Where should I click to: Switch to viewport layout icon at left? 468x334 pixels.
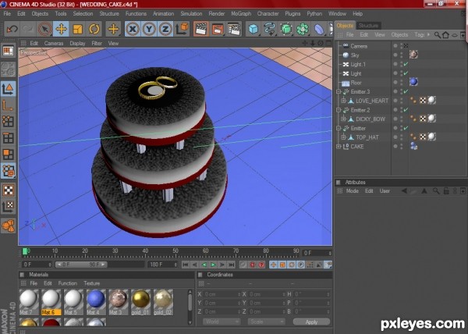coord(8,51)
